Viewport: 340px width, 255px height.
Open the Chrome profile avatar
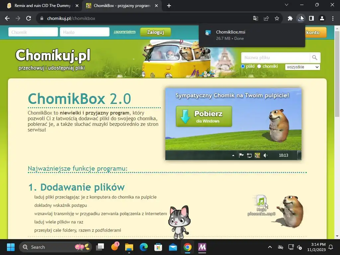pyautogui.click(x=322, y=19)
